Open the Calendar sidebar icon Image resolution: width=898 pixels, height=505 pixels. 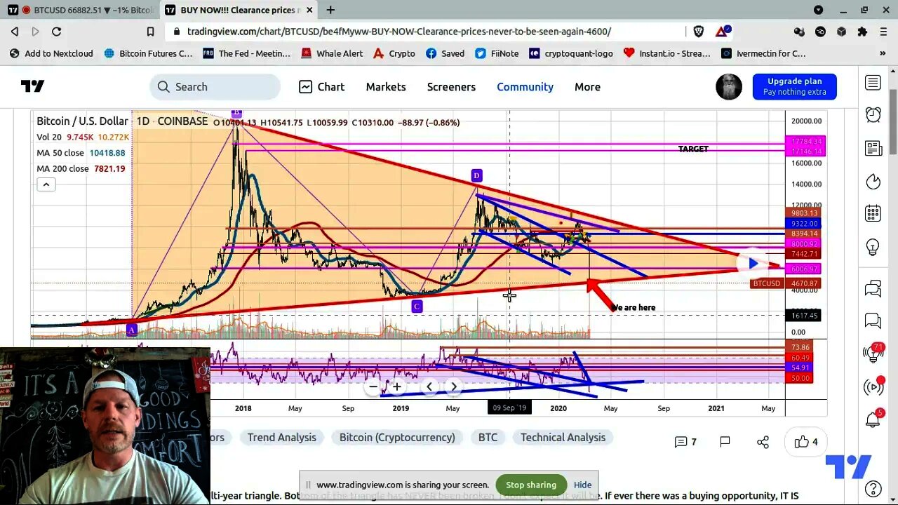coord(873,214)
